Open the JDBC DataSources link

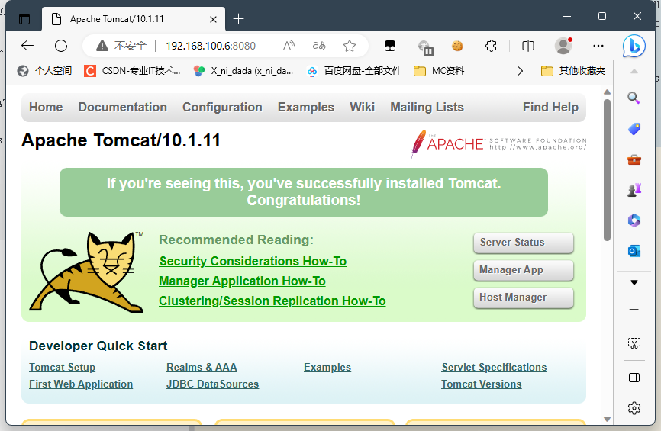212,384
